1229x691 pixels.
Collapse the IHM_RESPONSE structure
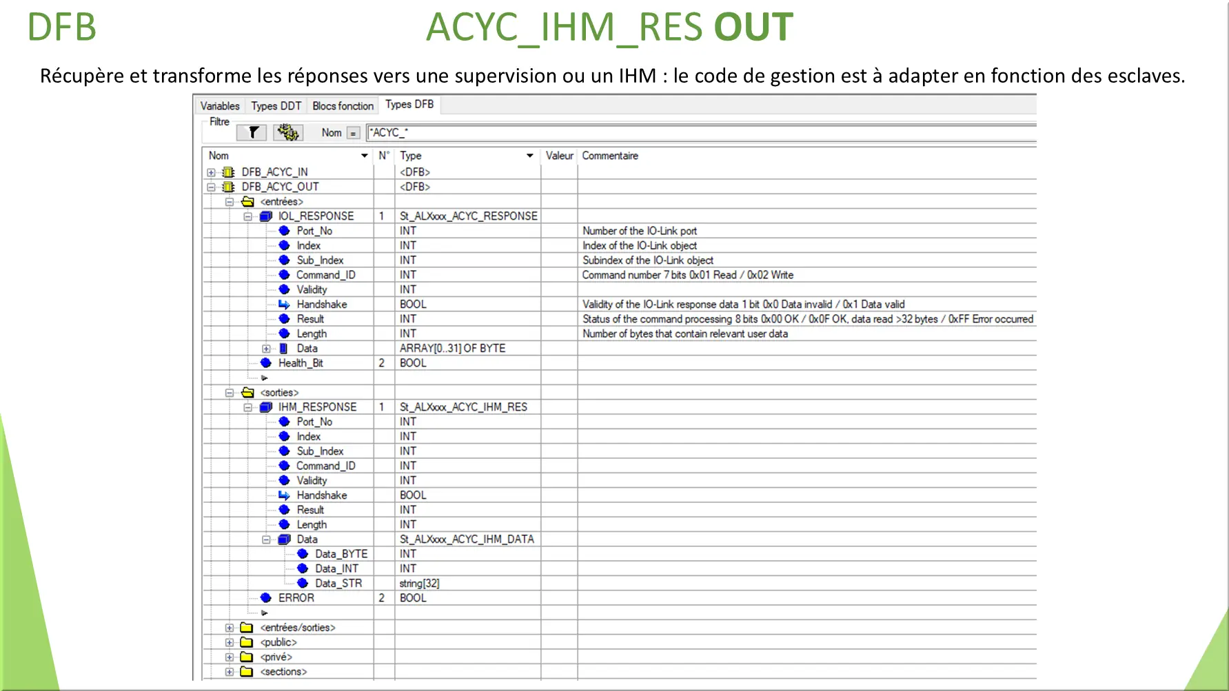[248, 407]
